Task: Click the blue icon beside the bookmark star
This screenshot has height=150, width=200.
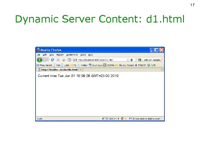Action: click(131, 60)
